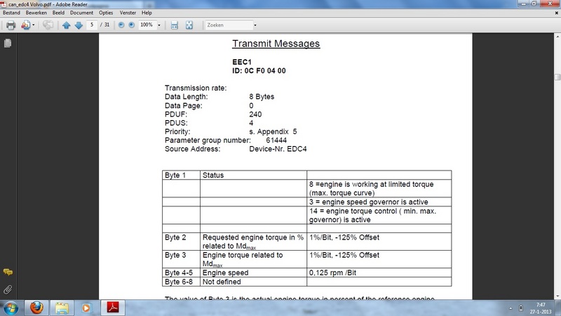The height and width of the screenshot is (316, 561).
Task: Go to next page with down arrow
Action: pos(79,25)
